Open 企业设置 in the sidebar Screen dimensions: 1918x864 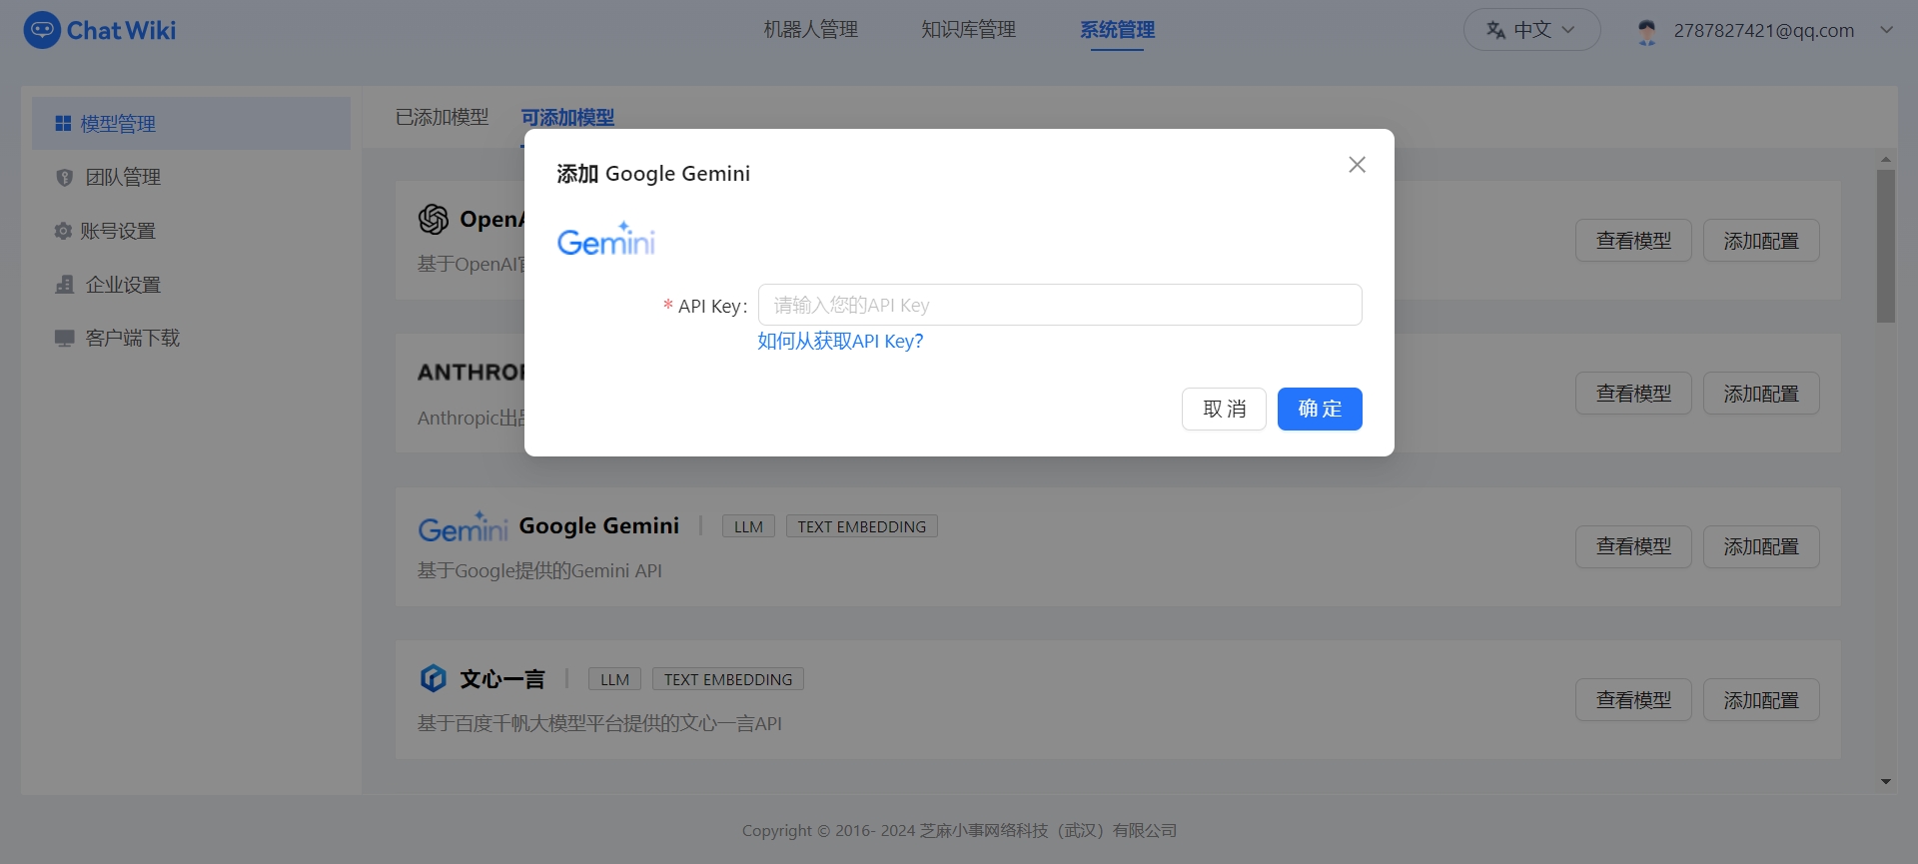[x=191, y=285]
